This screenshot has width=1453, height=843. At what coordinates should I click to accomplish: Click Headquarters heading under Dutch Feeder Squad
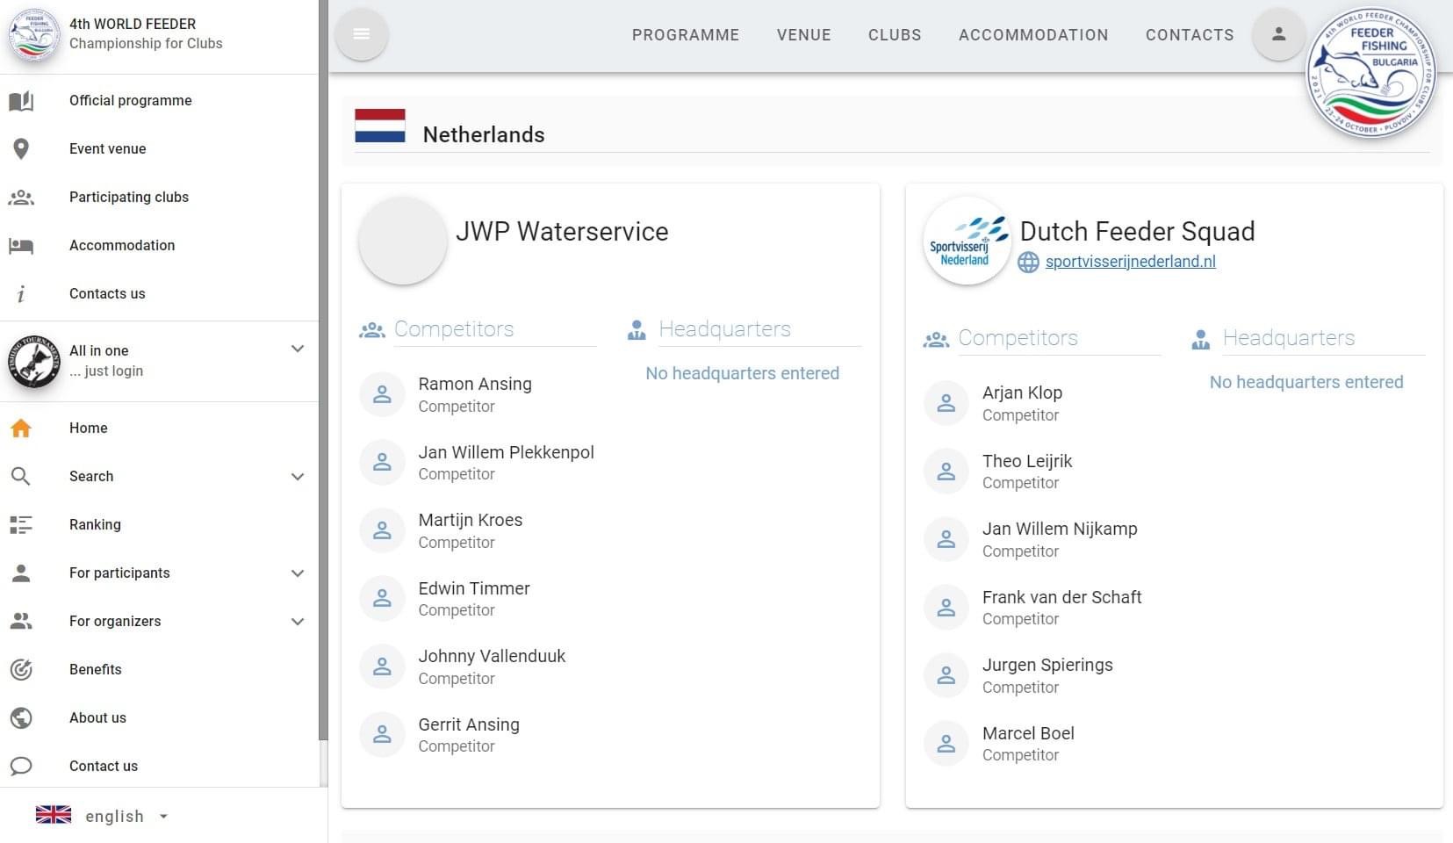1289,338
